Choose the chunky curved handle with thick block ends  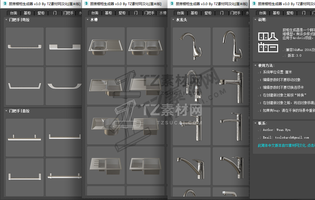[64, 46]
